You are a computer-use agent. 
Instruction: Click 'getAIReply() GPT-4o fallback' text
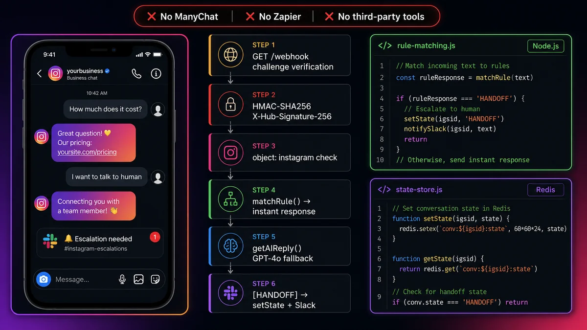[x=282, y=253]
